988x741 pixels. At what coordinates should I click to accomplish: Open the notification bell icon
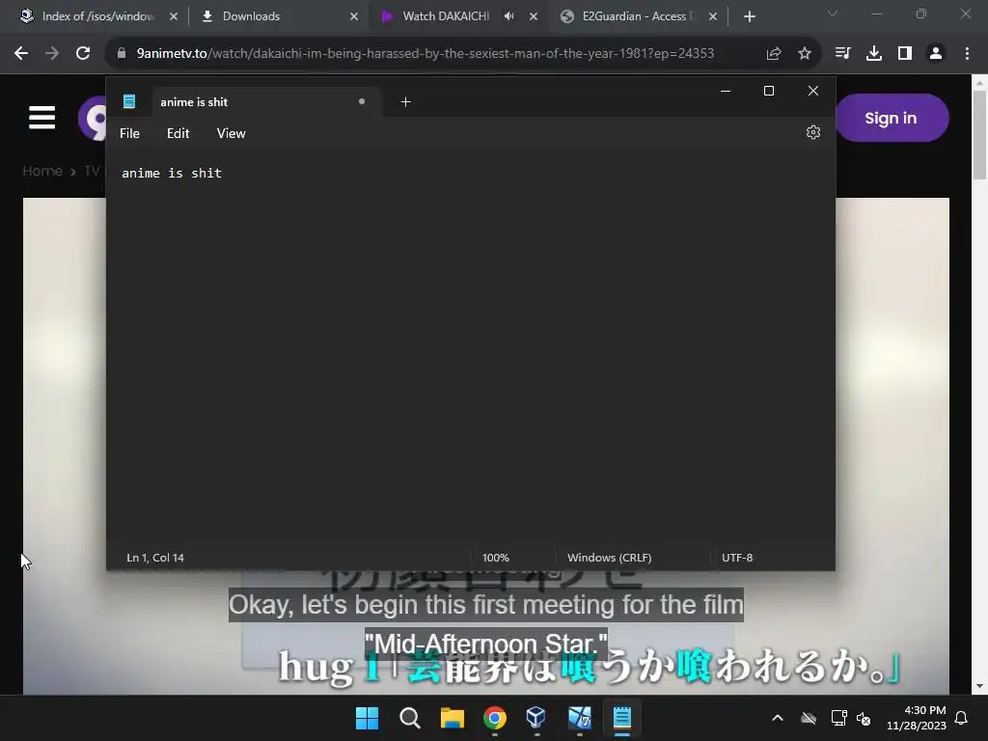[x=962, y=718]
